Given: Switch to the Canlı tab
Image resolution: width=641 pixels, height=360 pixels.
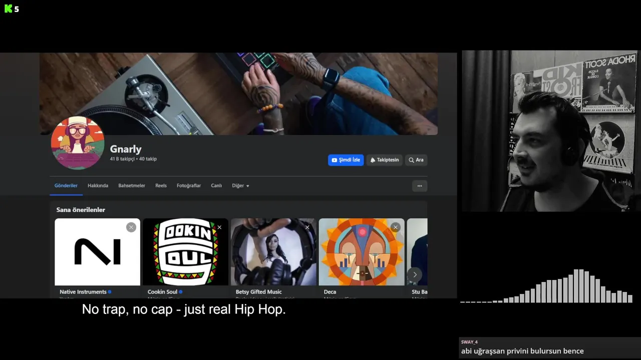Looking at the screenshot, I should click(216, 185).
